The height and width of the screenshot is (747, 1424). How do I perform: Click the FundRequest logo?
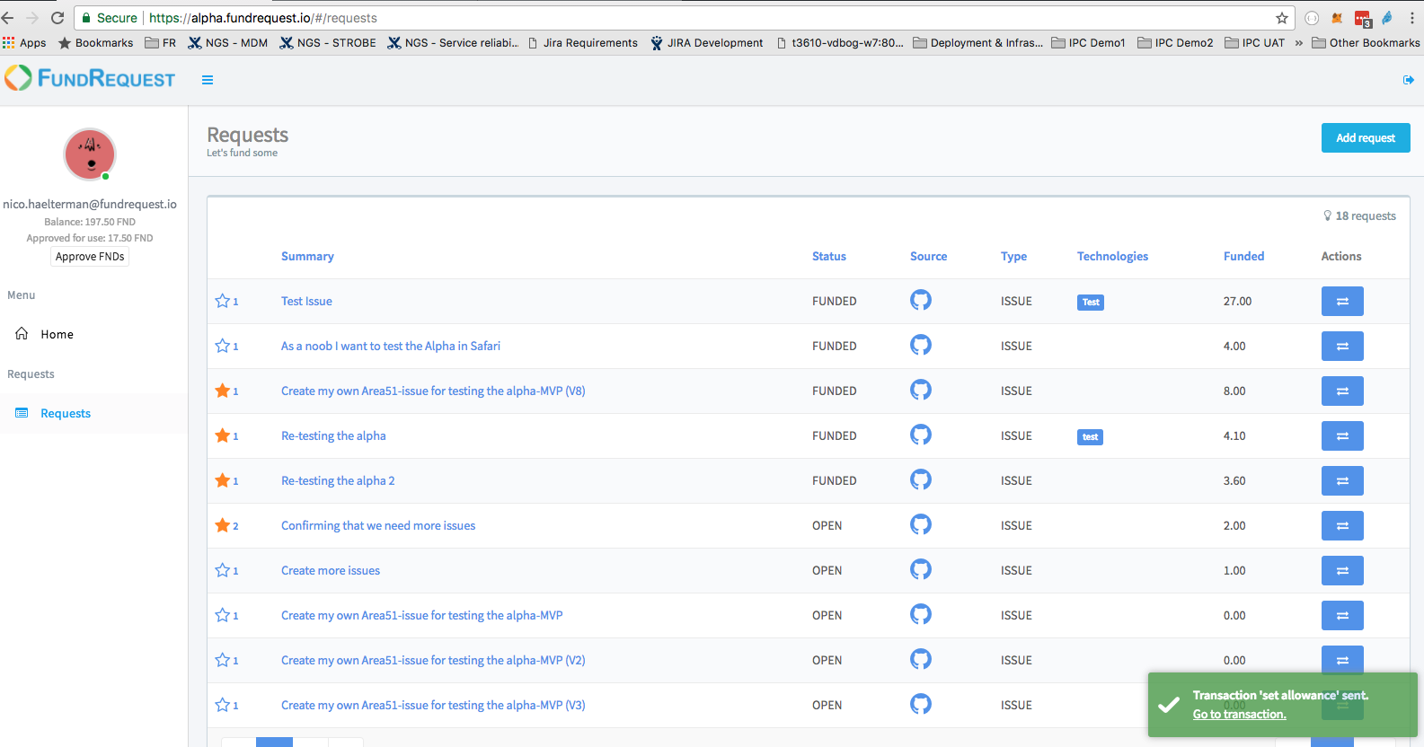[x=90, y=79]
